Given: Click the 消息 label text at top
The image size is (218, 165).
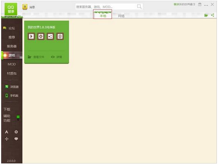Looking at the screenshot, I should pyautogui.click(x=32, y=7).
